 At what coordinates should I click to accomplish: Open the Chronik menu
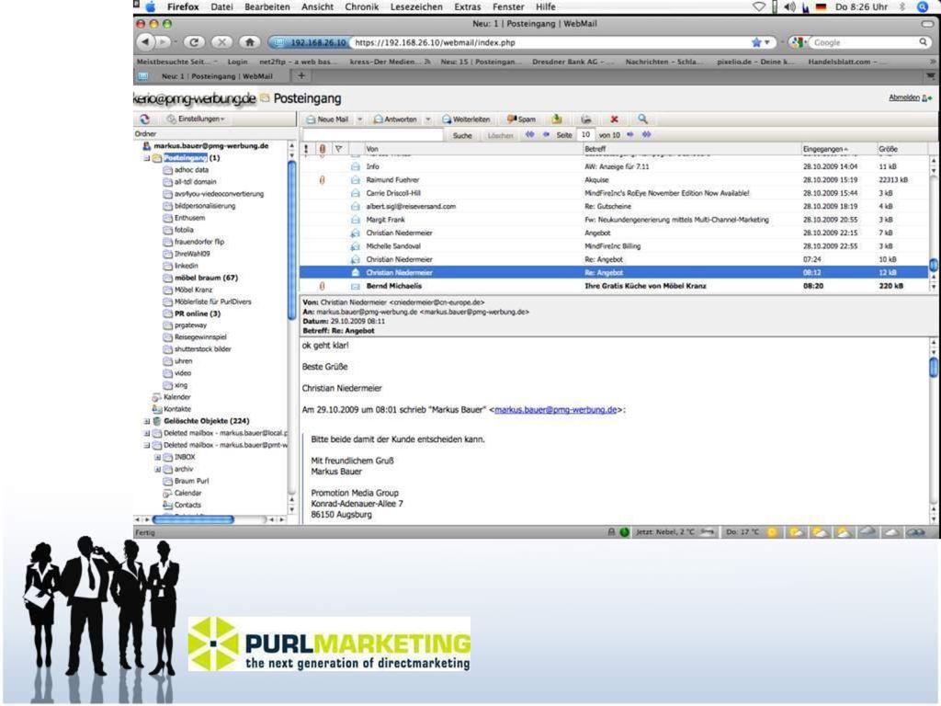pos(361,6)
